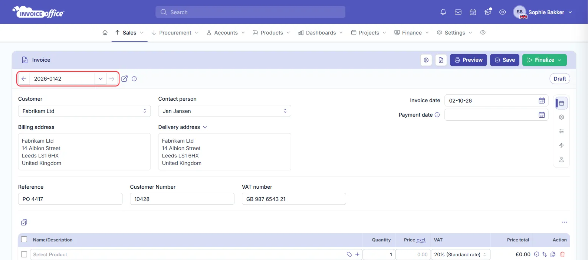This screenshot has width=588, height=260.
Task: Toggle the select-all lines checkbox
Action: click(x=24, y=240)
